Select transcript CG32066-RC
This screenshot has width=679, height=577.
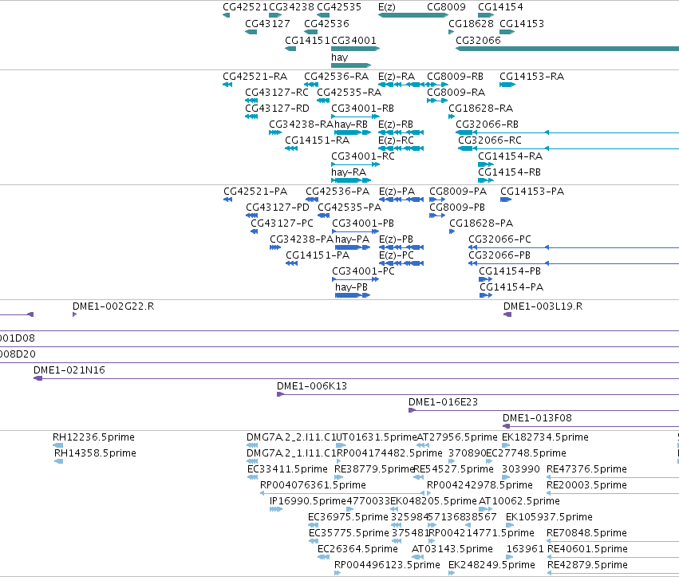(x=489, y=140)
